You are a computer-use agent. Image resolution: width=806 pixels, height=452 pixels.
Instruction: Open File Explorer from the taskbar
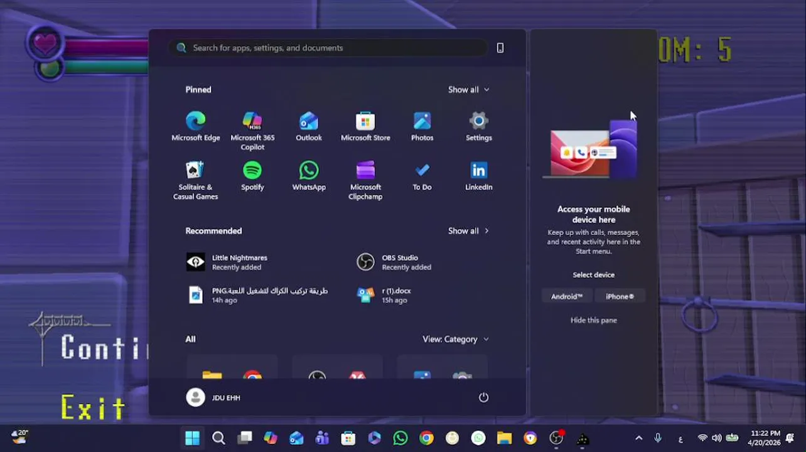coord(504,438)
